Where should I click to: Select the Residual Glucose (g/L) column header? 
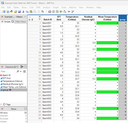click(x=88, y=18)
